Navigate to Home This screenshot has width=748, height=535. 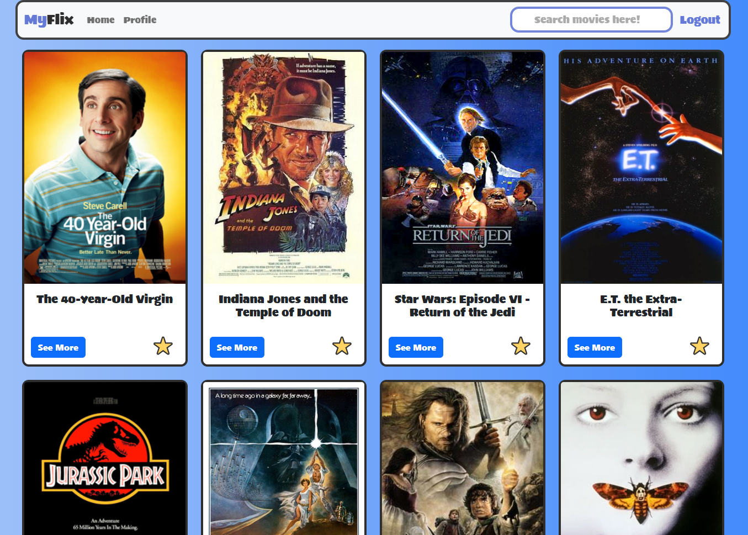coord(100,20)
